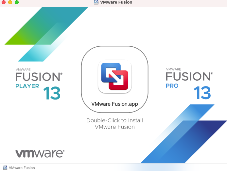This screenshot has height=171, width=227.
Task: Minimize window with the yellow button
Action: pyautogui.click(x=10, y=2)
